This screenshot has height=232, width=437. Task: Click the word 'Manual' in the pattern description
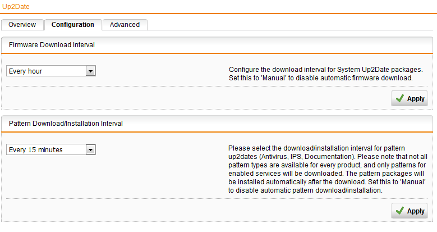(413, 182)
